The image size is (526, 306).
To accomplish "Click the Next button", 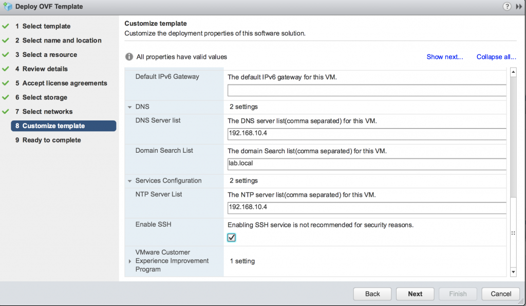I will [415, 294].
